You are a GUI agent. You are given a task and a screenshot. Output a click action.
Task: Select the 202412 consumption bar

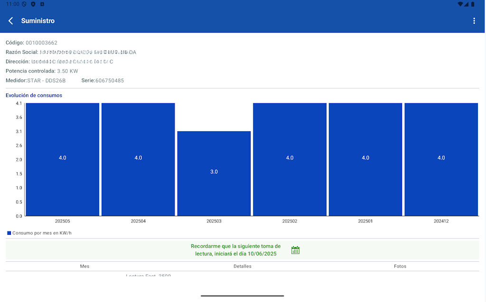coord(441,160)
